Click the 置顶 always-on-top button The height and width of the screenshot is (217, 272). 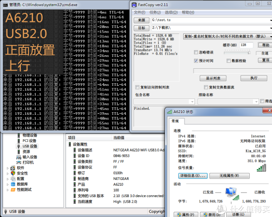point(265,60)
